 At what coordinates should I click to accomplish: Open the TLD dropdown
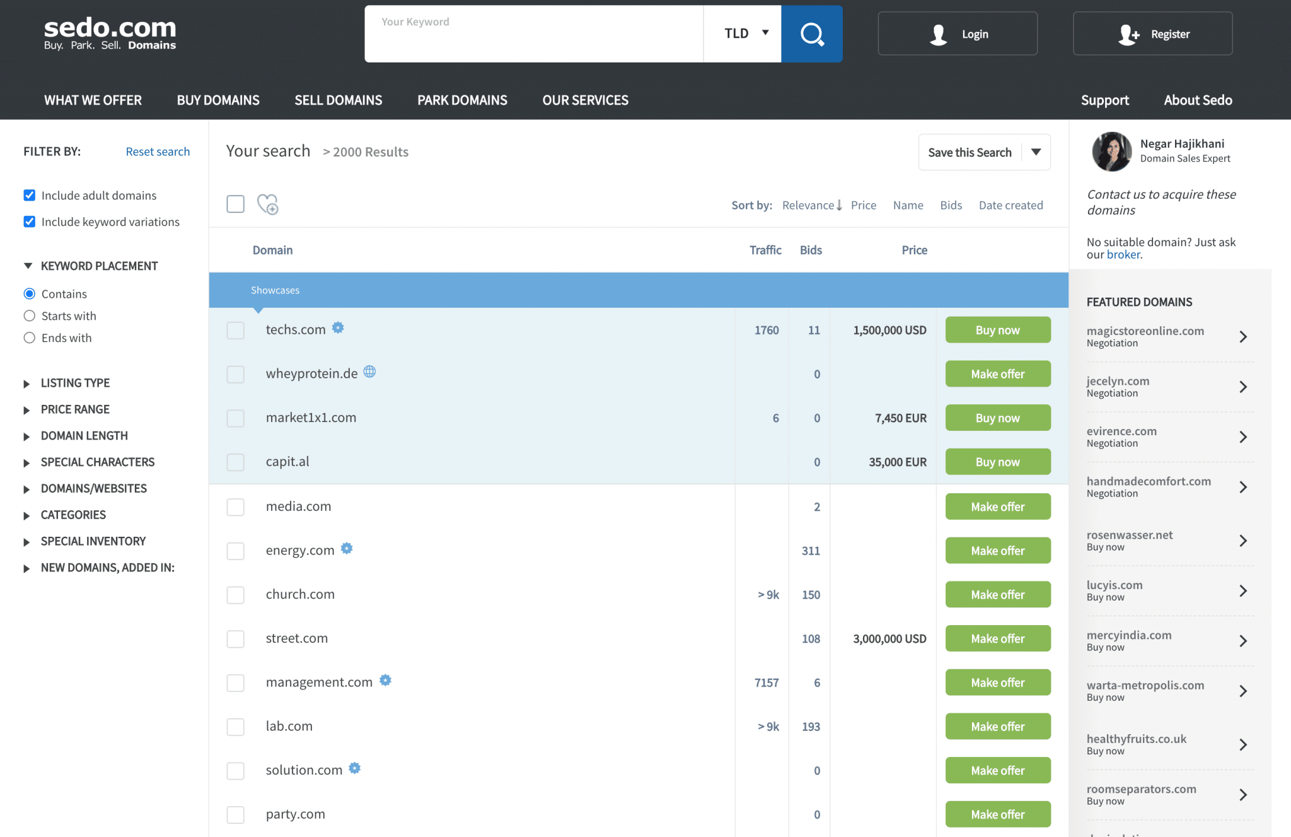click(743, 33)
